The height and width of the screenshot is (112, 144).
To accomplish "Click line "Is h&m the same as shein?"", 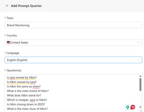I will 24,86.
